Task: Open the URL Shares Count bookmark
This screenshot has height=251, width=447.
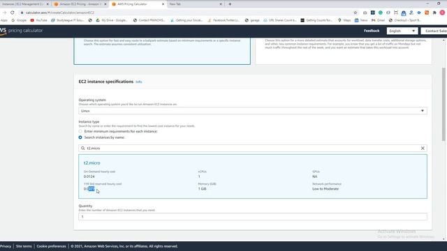Action: click(x=279, y=20)
